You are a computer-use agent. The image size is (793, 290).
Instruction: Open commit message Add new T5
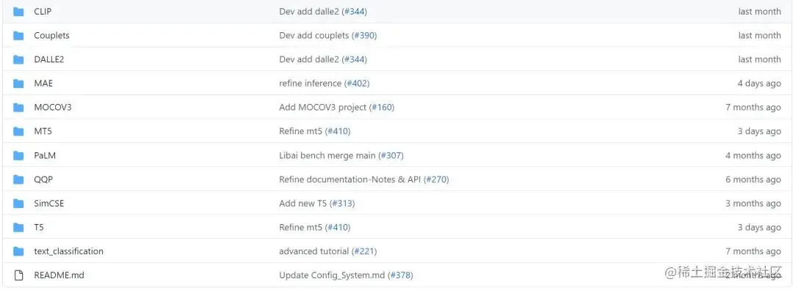click(303, 204)
